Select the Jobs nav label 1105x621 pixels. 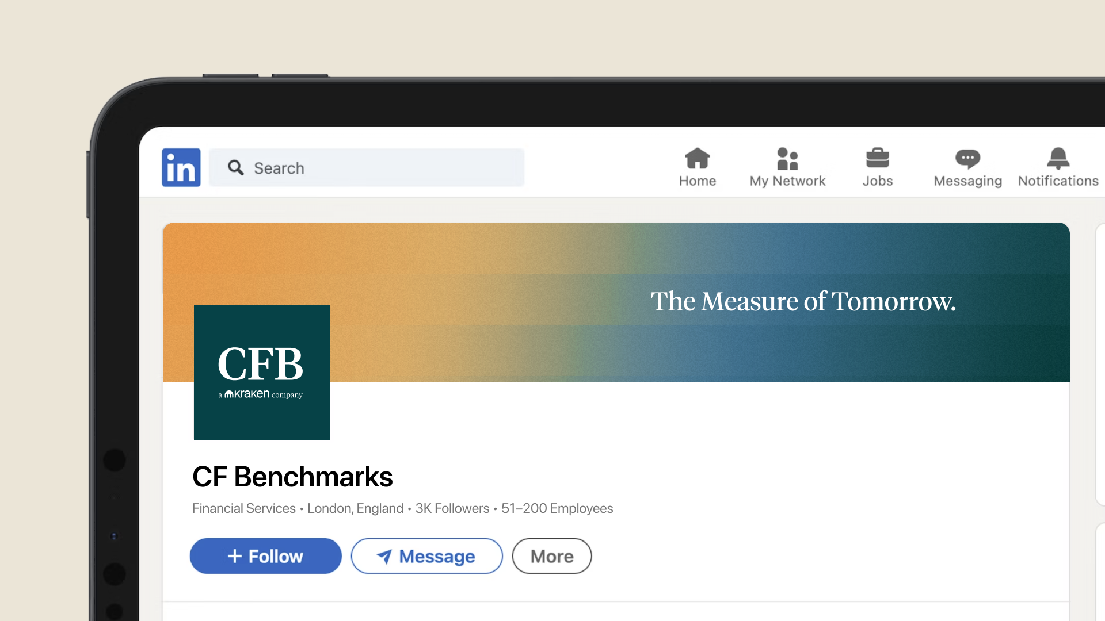(x=878, y=181)
